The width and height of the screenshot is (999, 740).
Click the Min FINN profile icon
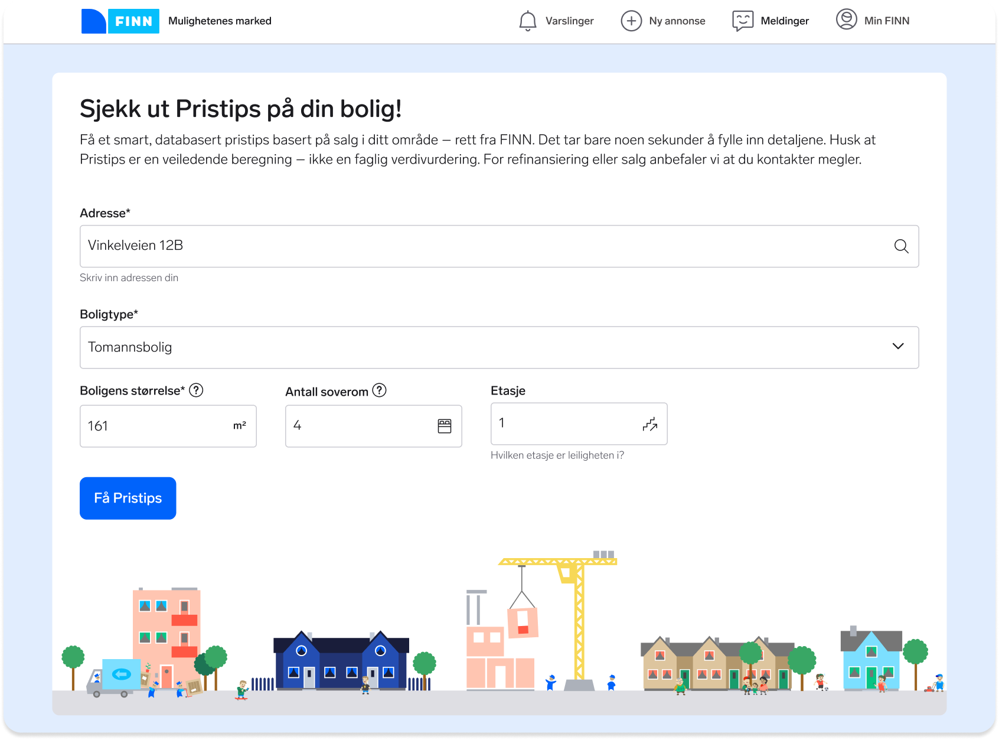(x=845, y=19)
